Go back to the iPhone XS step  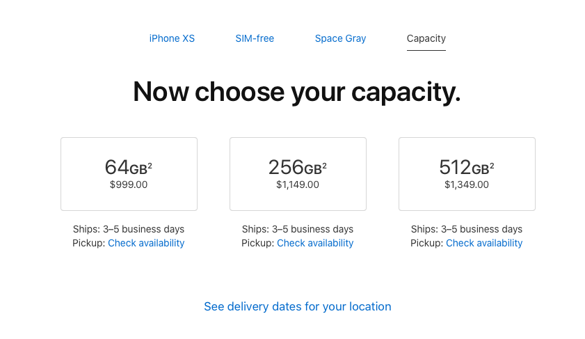[x=172, y=38]
